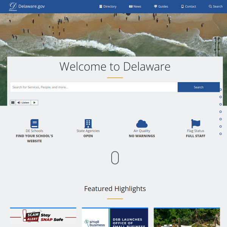Focus the Services, People search field

(94, 87)
